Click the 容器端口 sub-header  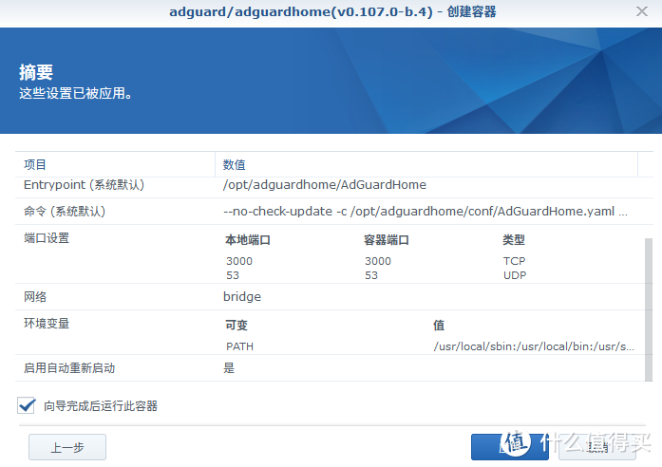pyautogui.click(x=387, y=240)
